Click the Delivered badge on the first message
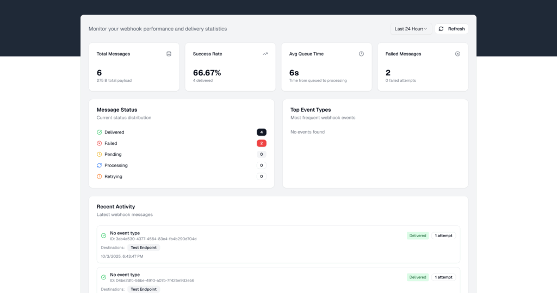Screen dimensions: 557x293 [418, 235]
